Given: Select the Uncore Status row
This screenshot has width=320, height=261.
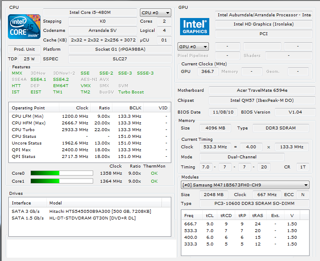Looking at the screenshot, I should pos(89,143).
